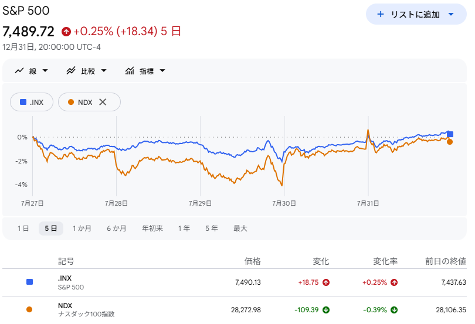Click the 価格 column header
475x324 pixels.
(252, 261)
